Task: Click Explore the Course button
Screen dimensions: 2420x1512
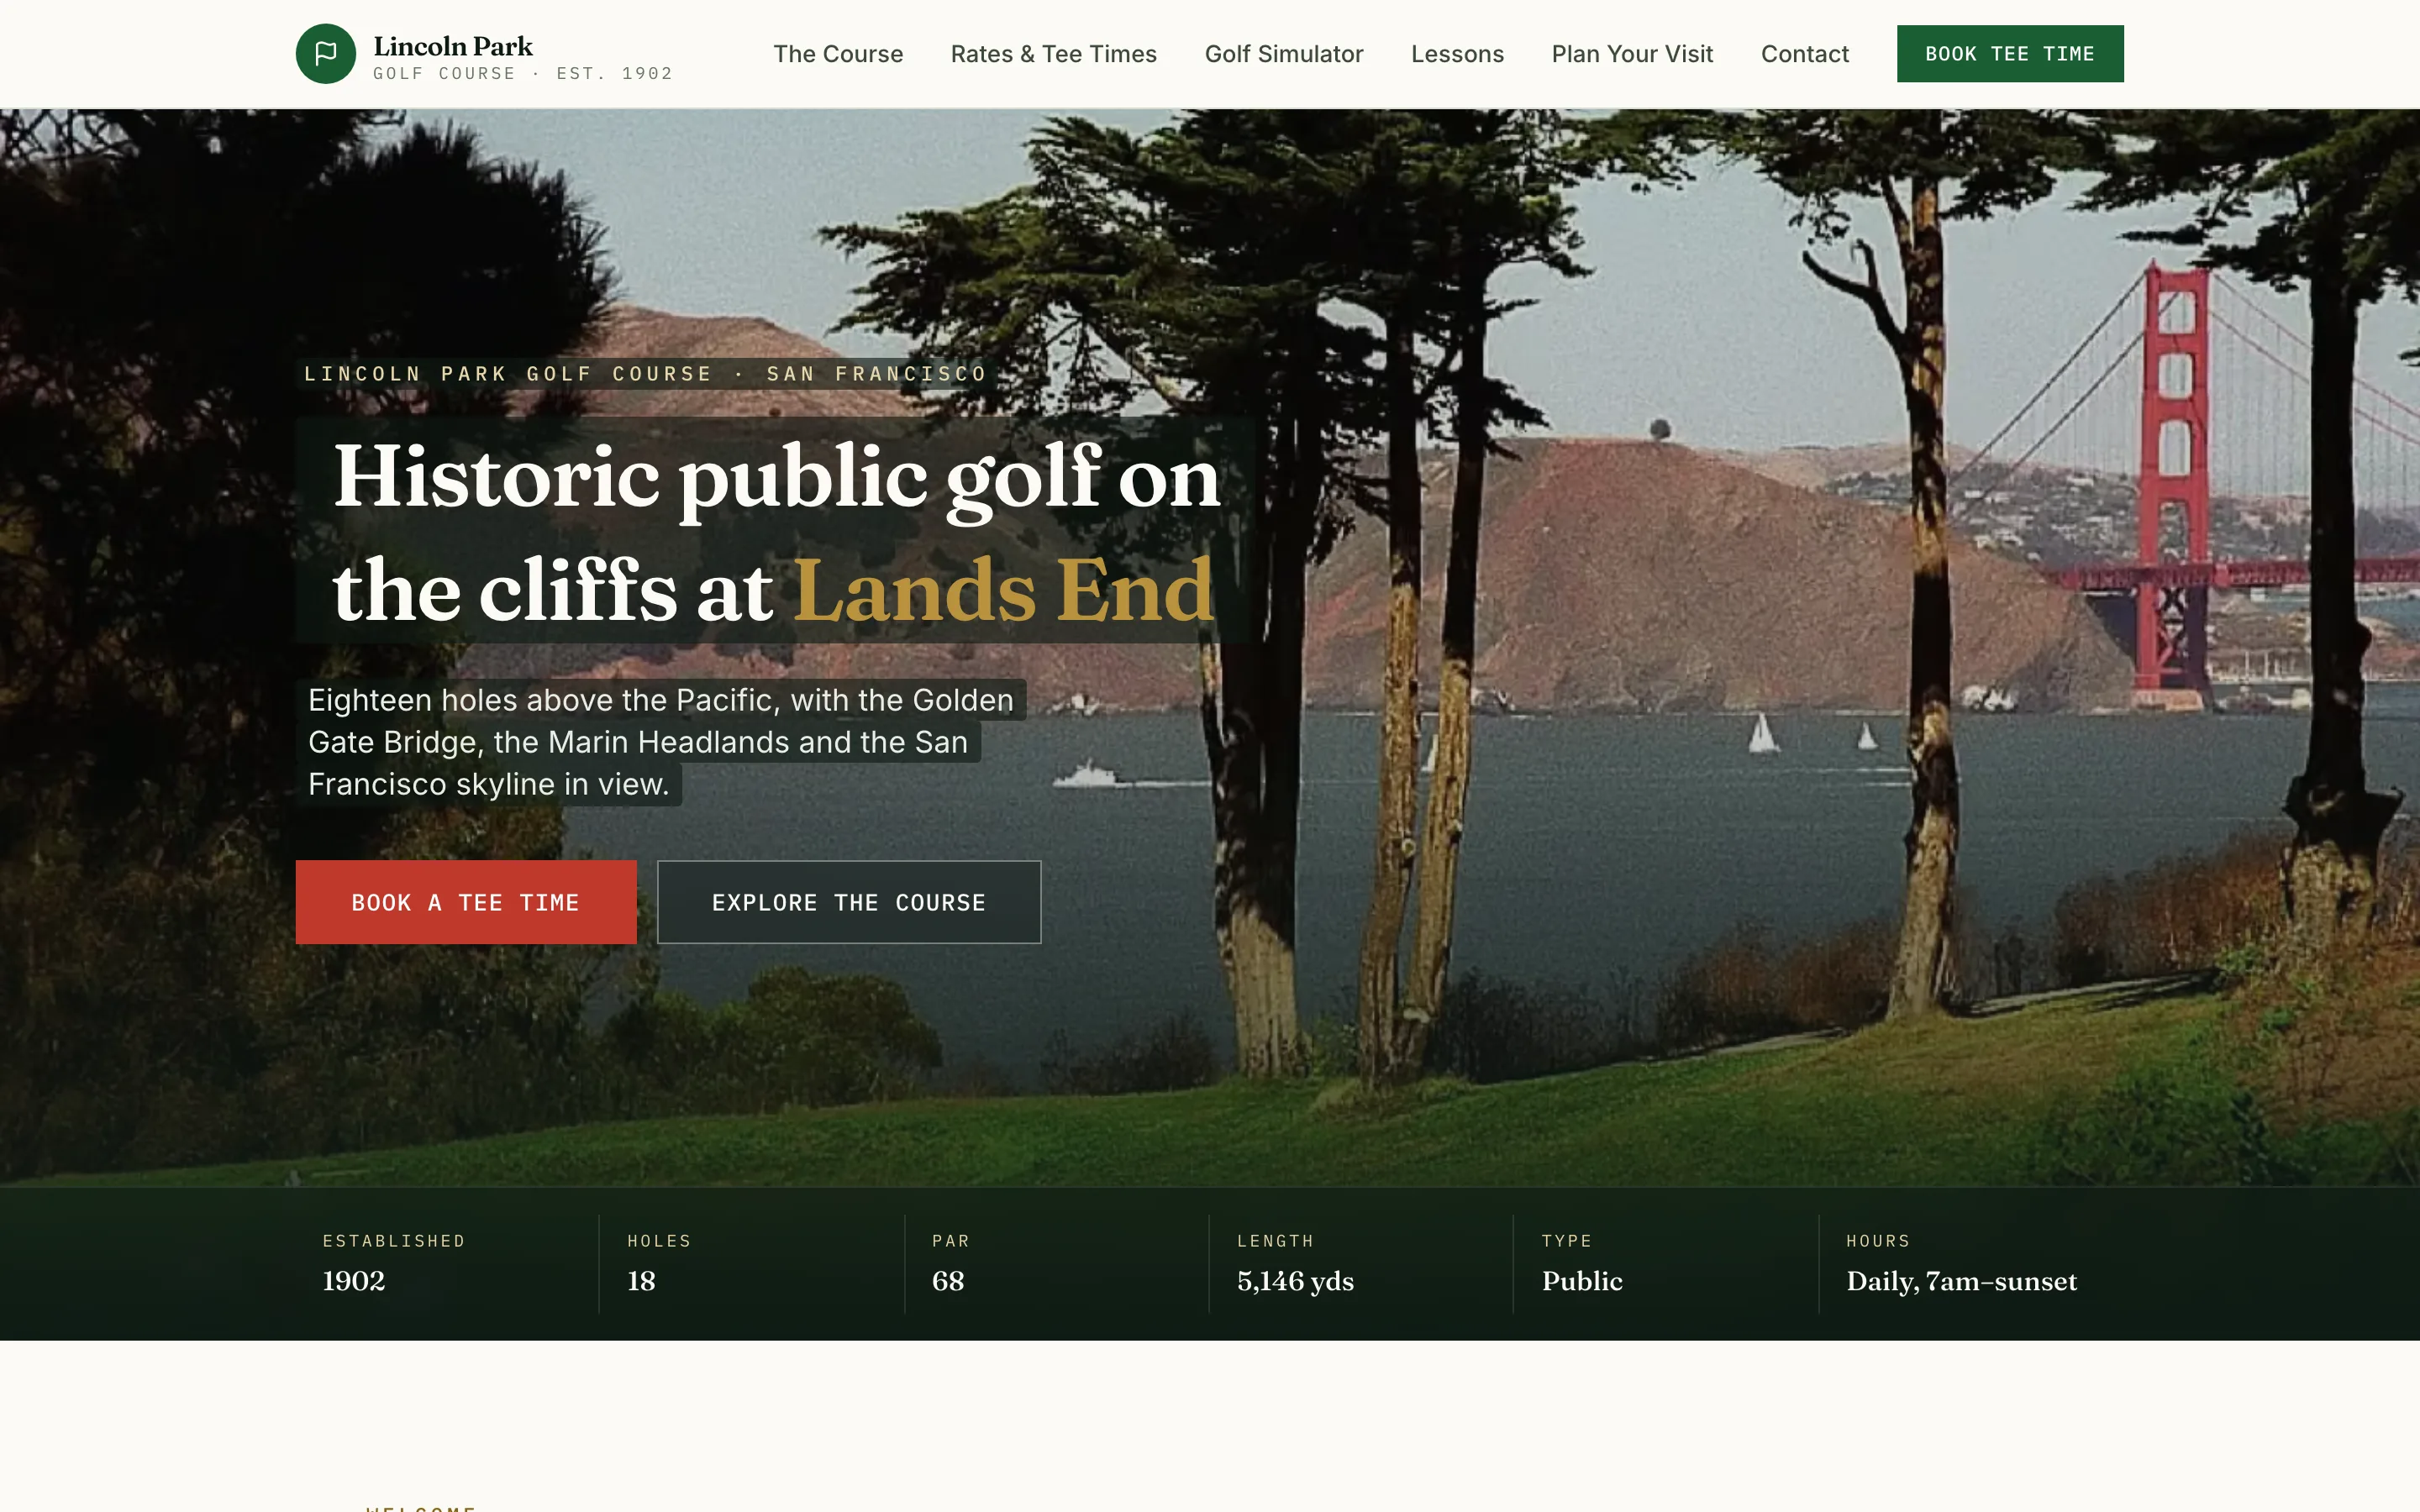Action: (x=849, y=902)
